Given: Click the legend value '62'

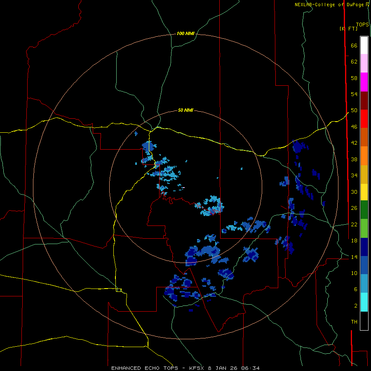Looking at the screenshot, I should [x=354, y=62].
